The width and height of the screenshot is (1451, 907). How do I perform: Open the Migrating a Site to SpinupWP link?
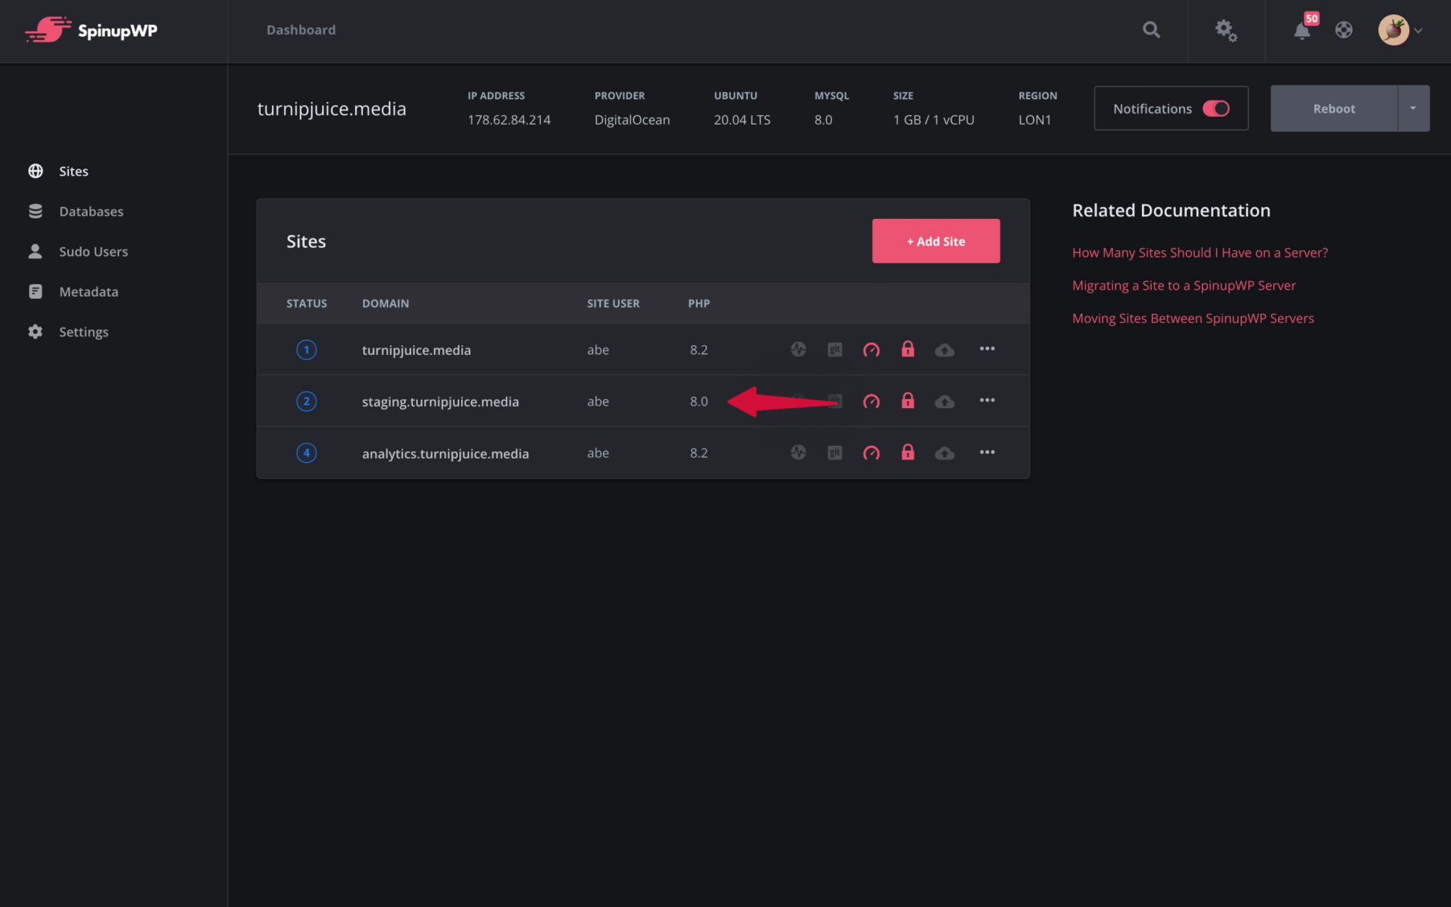point(1183,286)
